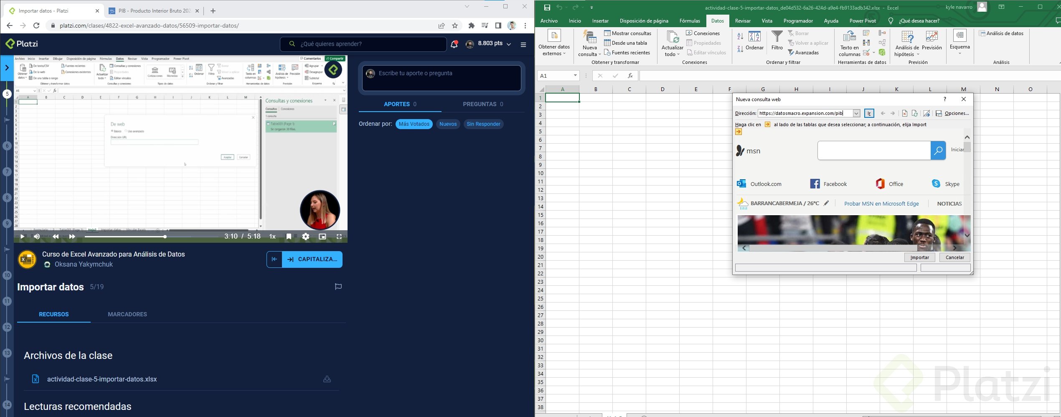Switch to the Insertar ribbon tab
This screenshot has width=1061, height=417.
click(x=600, y=21)
